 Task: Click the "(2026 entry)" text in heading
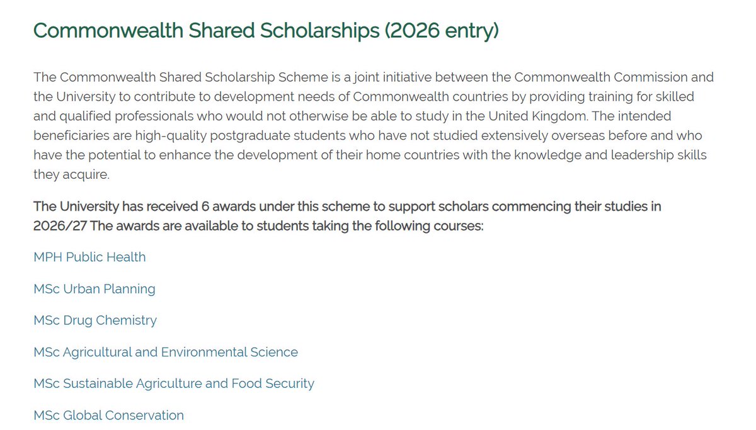[x=442, y=30]
